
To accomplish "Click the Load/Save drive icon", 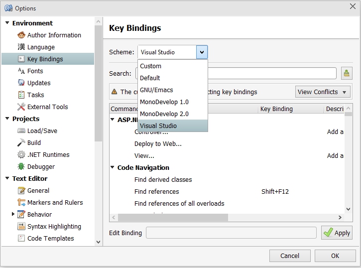I will (21, 131).
